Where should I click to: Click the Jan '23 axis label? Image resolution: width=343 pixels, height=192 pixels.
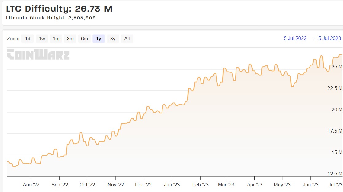(172, 185)
